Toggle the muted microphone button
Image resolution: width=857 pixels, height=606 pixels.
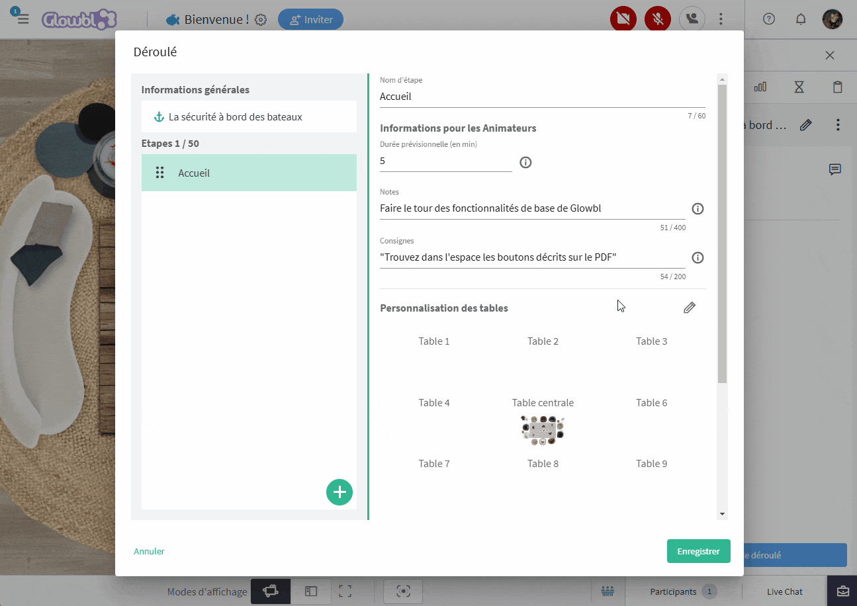pos(658,19)
